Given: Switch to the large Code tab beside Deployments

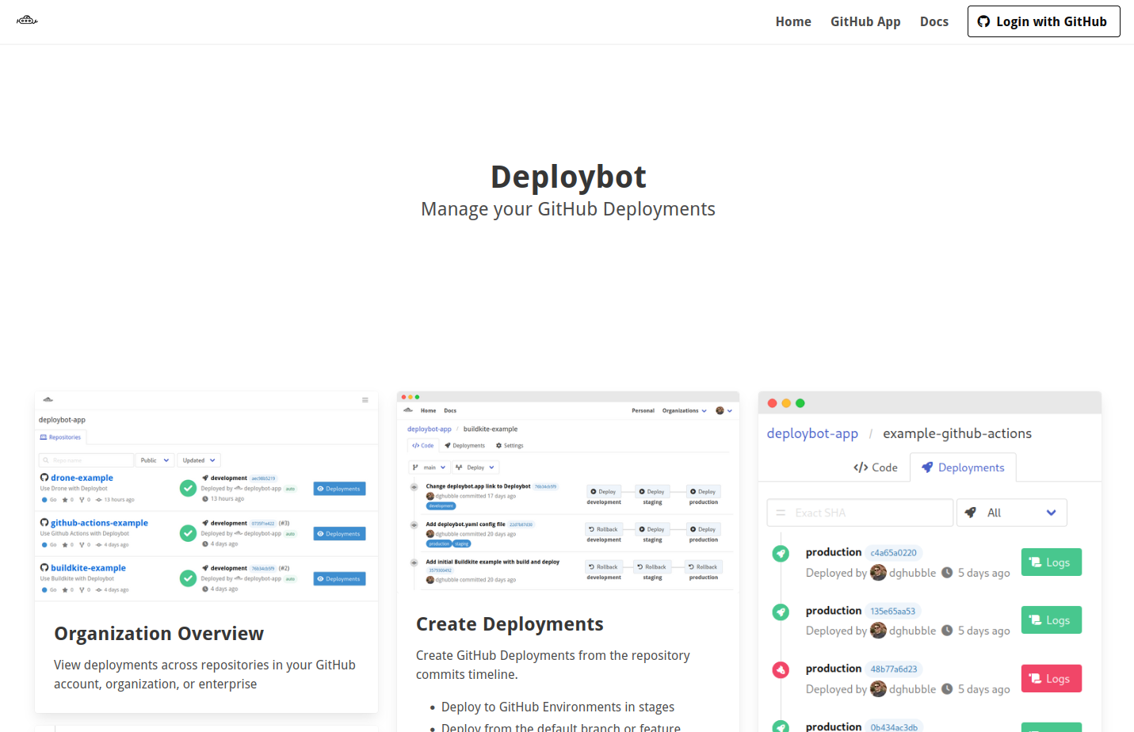Looking at the screenshot, I should click(x=876, y=467).
